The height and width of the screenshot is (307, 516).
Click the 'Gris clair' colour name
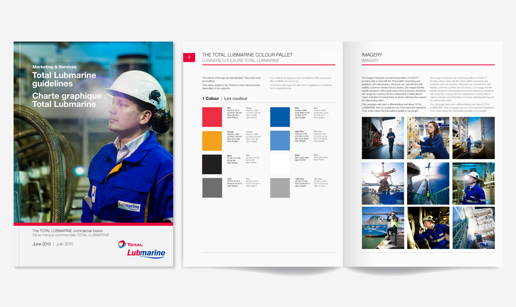click(x=318, y=179)
